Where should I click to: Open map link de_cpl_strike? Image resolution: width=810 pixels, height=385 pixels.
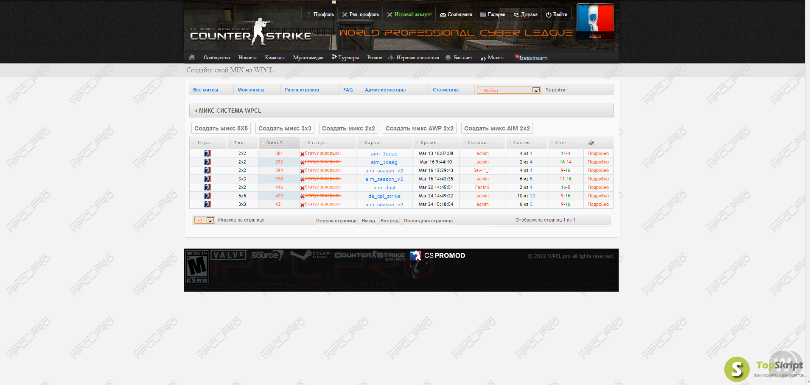point(384,196)
